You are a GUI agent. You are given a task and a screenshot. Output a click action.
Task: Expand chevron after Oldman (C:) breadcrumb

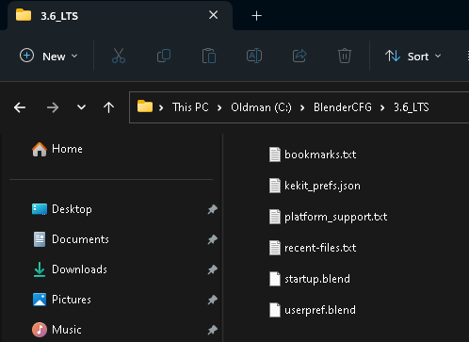(302, 108)
